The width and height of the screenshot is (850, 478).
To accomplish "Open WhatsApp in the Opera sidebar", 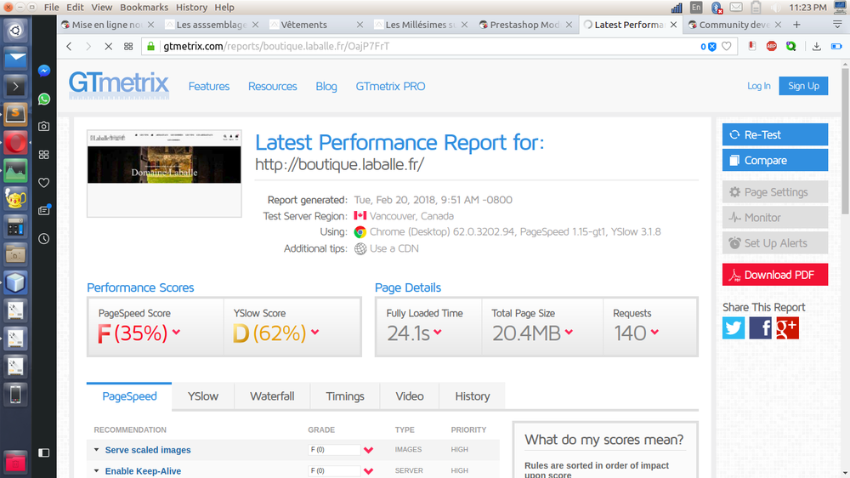I will [x=44, y=99].
